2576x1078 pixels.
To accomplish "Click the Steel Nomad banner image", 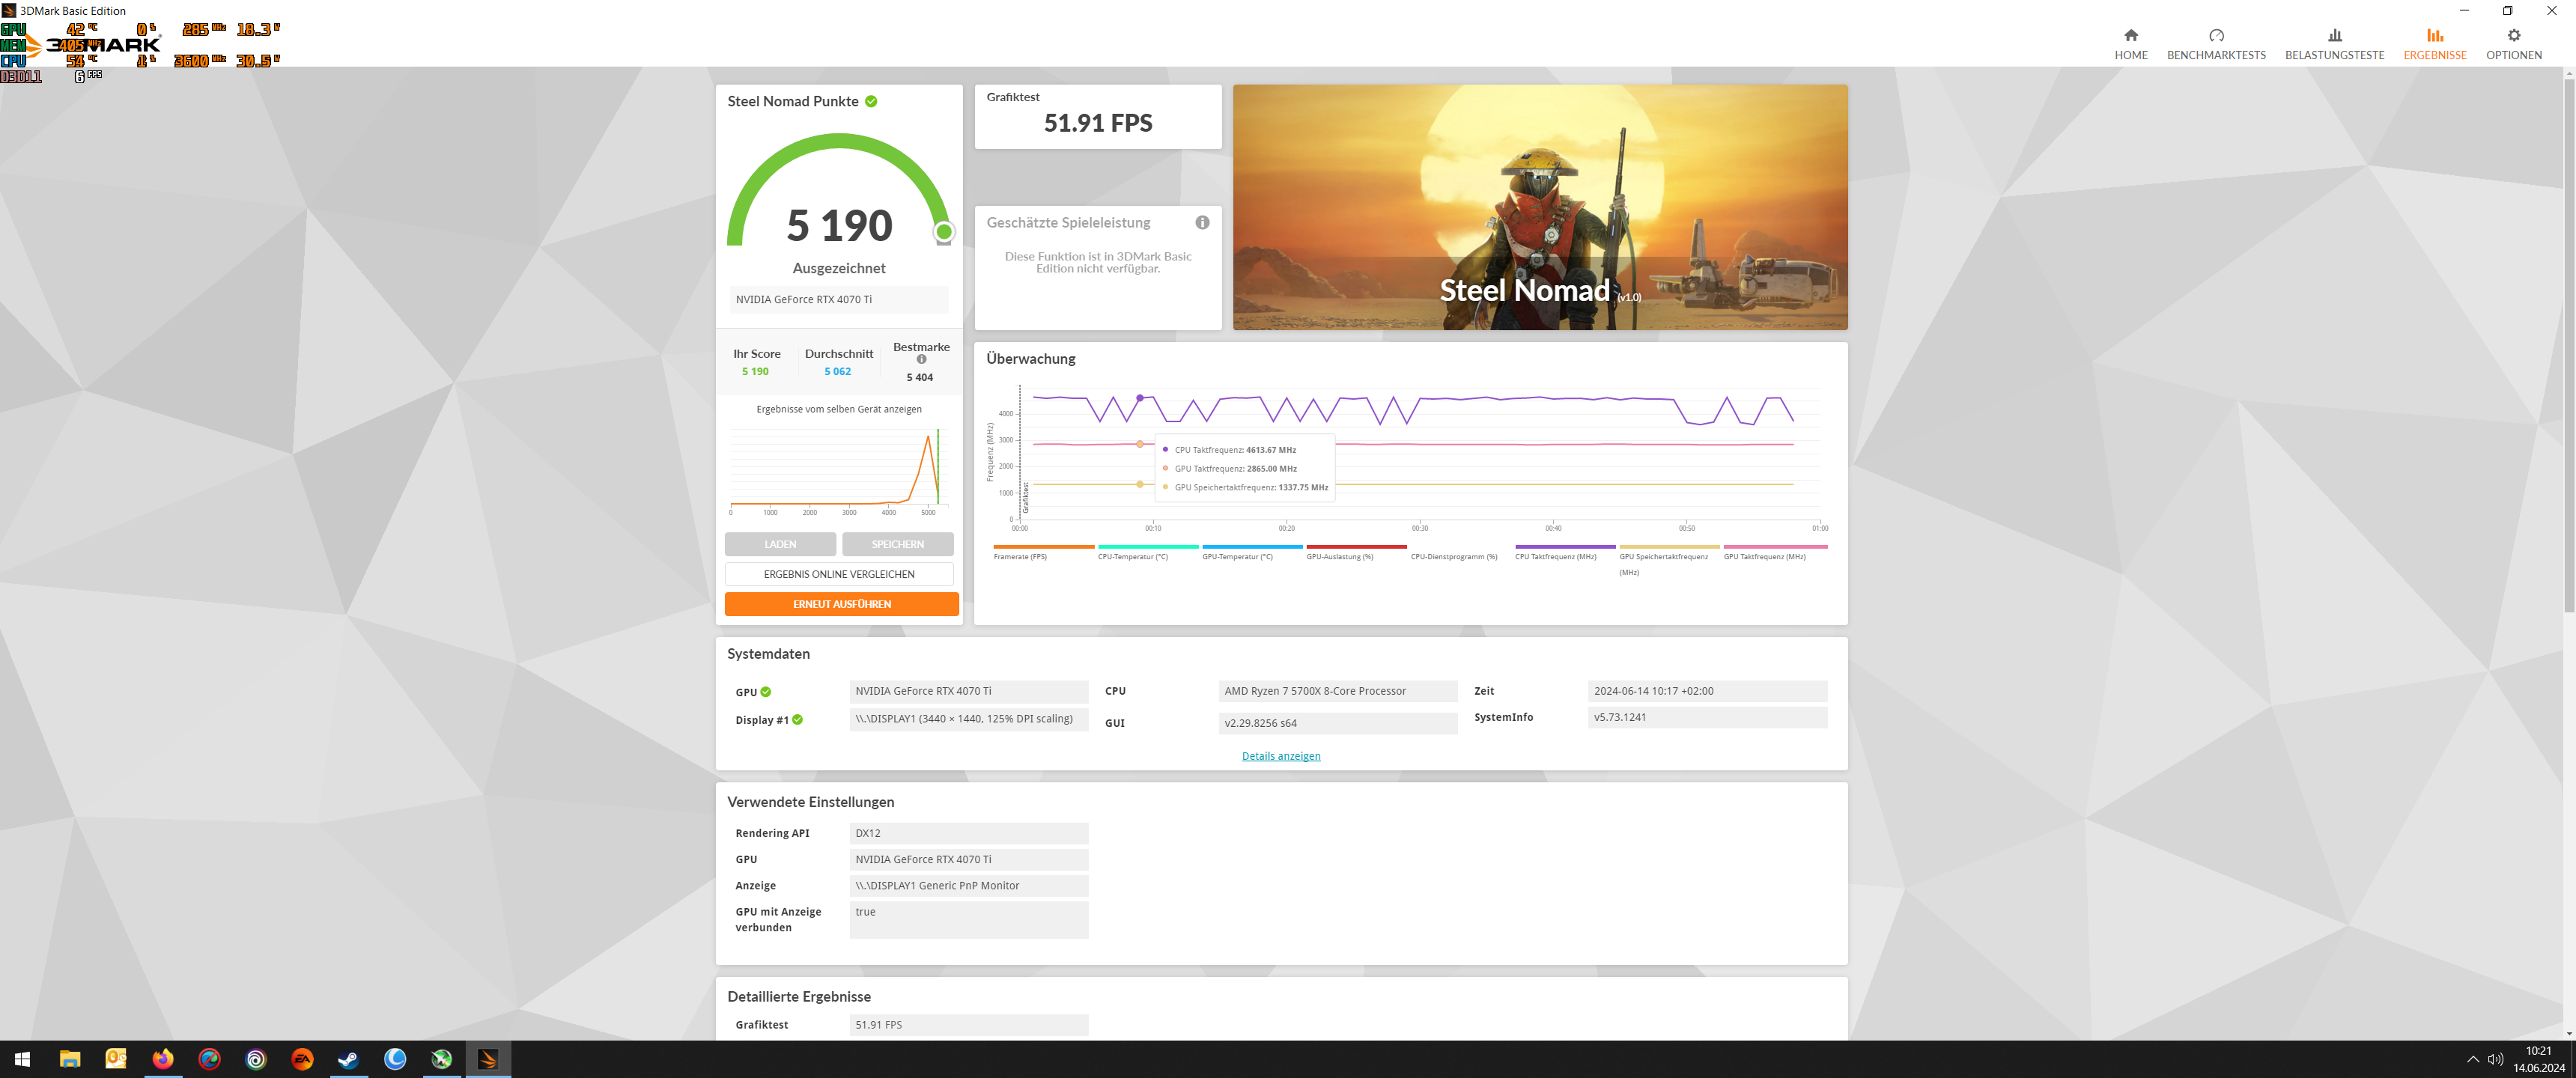I will coord(1539,207).
